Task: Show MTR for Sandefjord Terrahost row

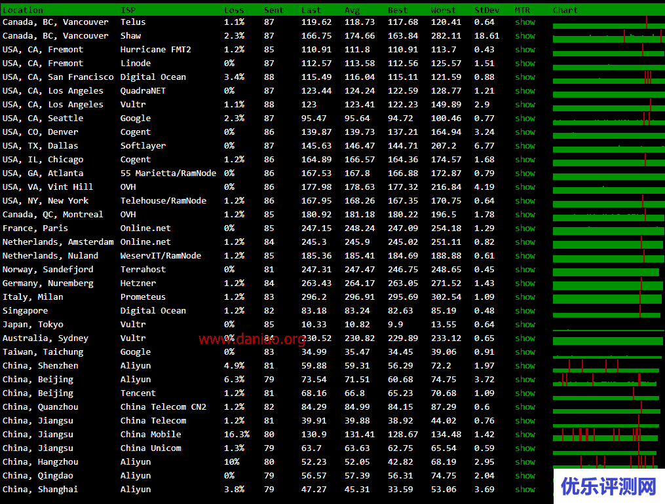Action: pos(525,270)
